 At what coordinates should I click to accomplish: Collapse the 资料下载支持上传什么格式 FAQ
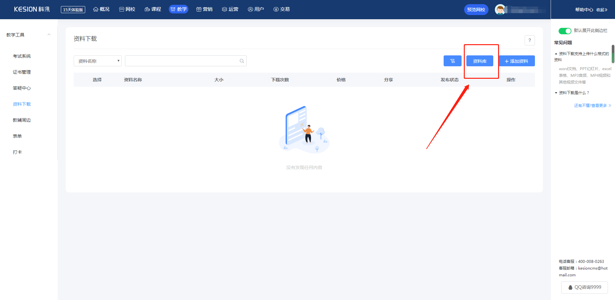582,57
